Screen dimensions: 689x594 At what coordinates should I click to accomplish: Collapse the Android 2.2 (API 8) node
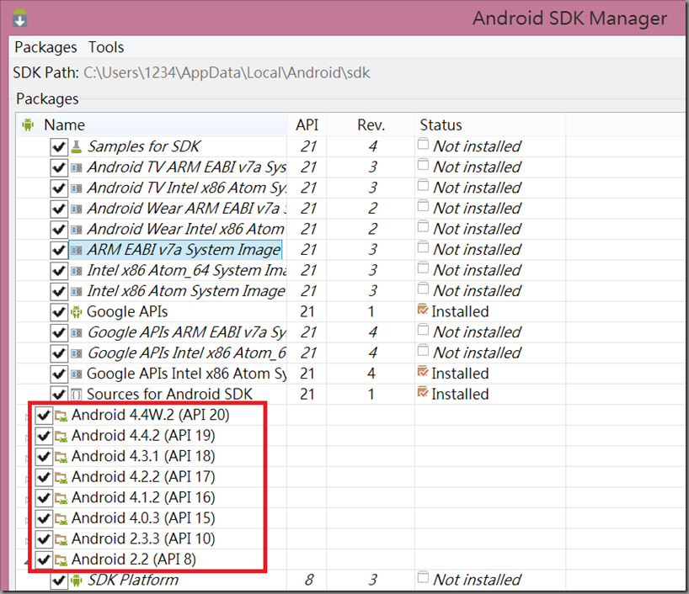coord(27,561)
